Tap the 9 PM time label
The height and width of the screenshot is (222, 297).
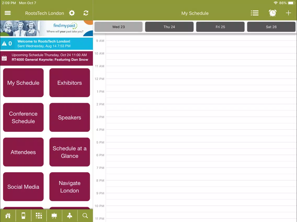pos(100,193)
